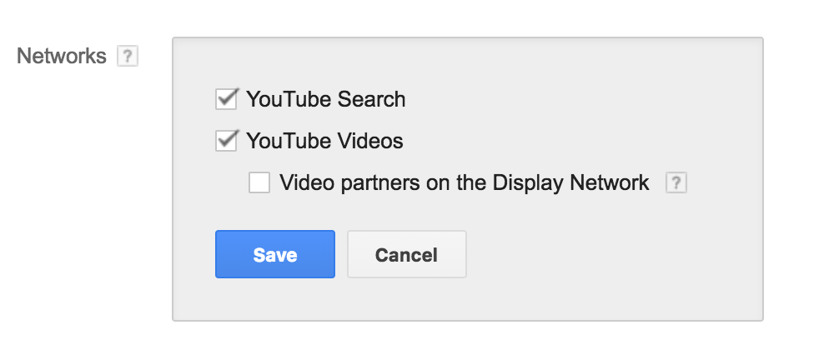Show help for Video partners option

pos(676,182)
